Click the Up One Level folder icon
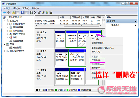140x98 pixels. [13, 13]
